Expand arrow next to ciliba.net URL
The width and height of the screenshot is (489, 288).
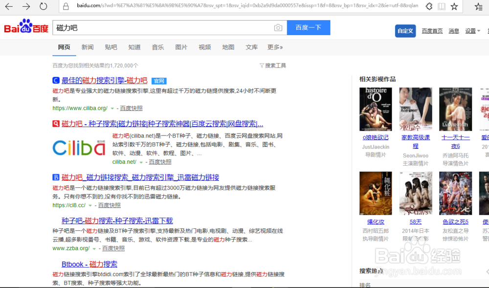[141, 162]
